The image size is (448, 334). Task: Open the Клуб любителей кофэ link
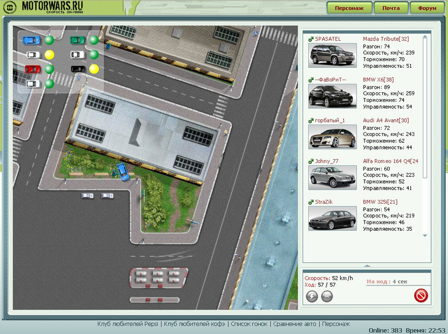(x=194, y=324)
